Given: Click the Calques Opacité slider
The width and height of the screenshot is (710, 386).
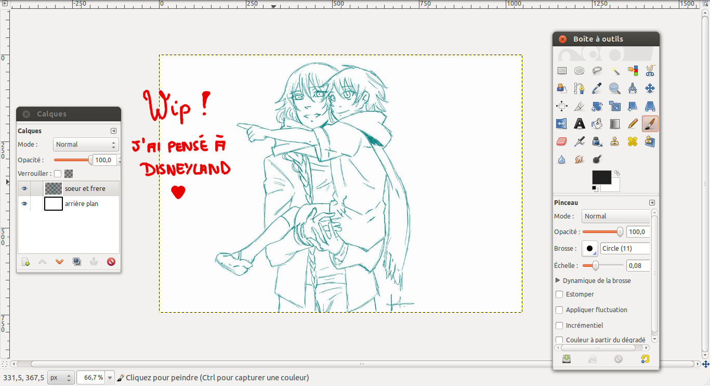Looking at the screenshot, I should point(73,160).
